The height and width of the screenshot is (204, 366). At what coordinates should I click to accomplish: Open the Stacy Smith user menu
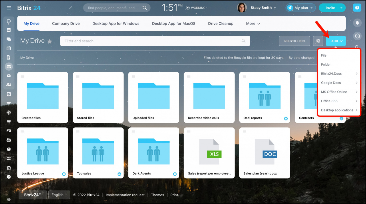pyautogui.click(x=263, y=8)
